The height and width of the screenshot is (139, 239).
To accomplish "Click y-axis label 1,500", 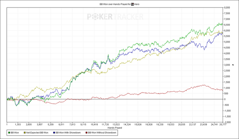I will pyautogui.click(x=227, y=82).
